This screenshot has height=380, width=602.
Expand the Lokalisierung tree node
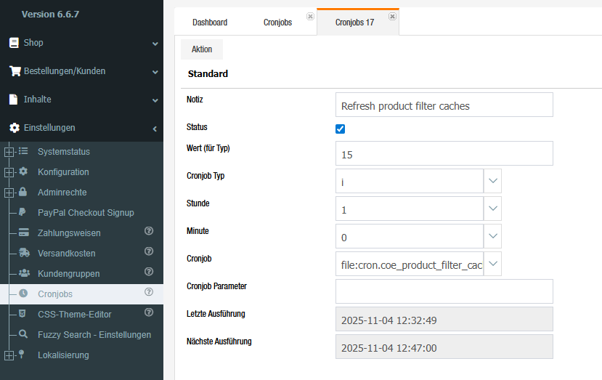pos(9,355)
